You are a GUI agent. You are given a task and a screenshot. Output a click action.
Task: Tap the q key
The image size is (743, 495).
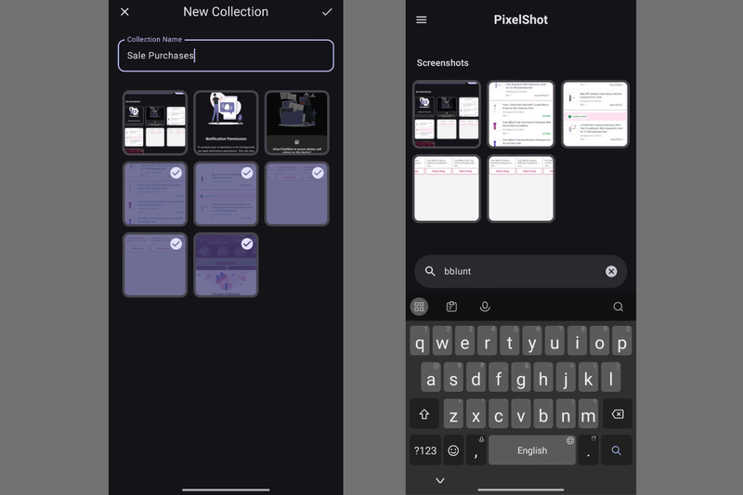pos(420,341)
